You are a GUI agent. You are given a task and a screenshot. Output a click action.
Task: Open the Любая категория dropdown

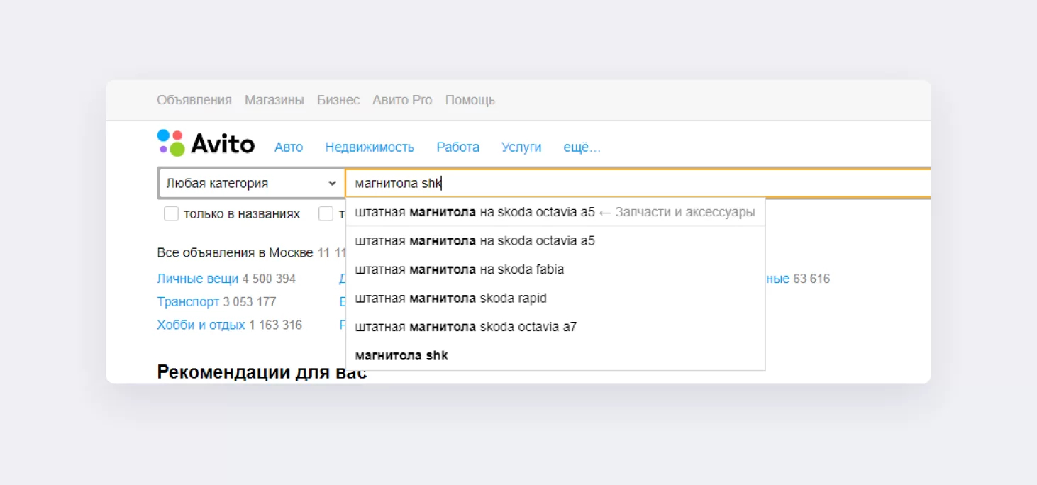[x=251, y=183]
